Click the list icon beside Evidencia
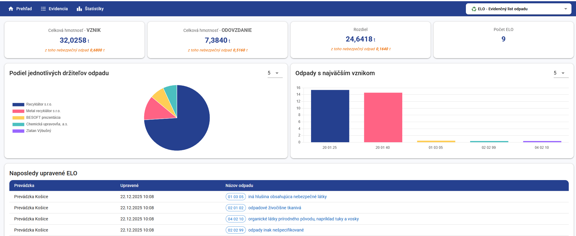The width and height of the screenshot is (576, 236). pyautogui.click(x=43, y=9)
